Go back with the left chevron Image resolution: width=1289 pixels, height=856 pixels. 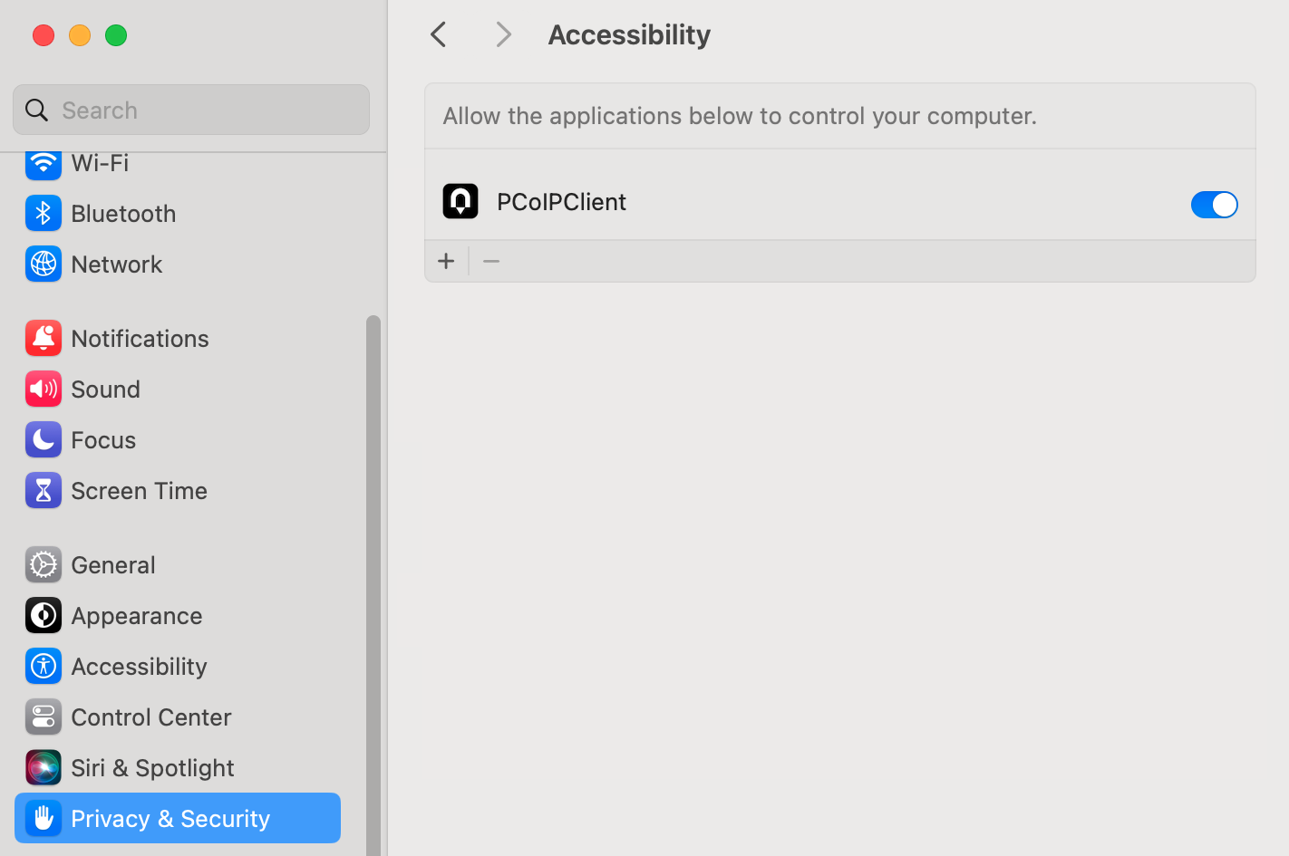coord(439,34)
